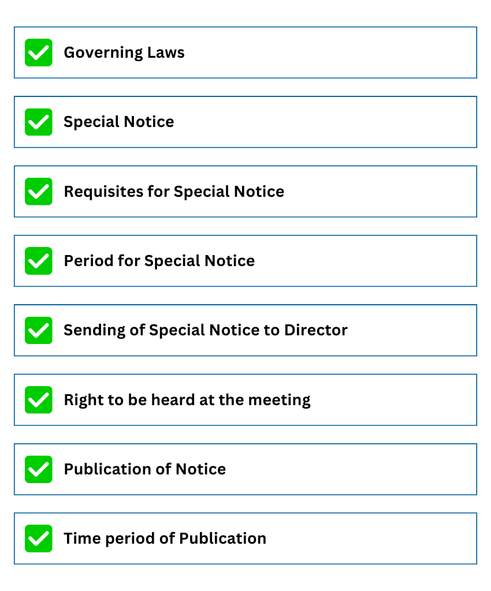
Task: Click the Period for Special Notice label
Action: 159,261
